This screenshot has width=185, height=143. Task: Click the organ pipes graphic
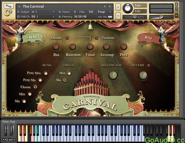point(91,82)
